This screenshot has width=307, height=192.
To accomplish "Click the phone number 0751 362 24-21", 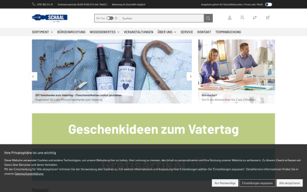I will click(x=45, y=4).
